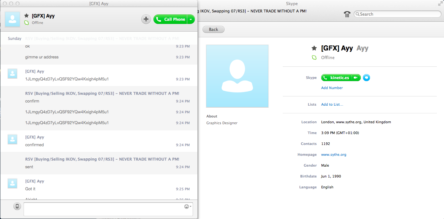Call phone from chat window
This screenshot has height=219, width=444.
tap(170, 19)
